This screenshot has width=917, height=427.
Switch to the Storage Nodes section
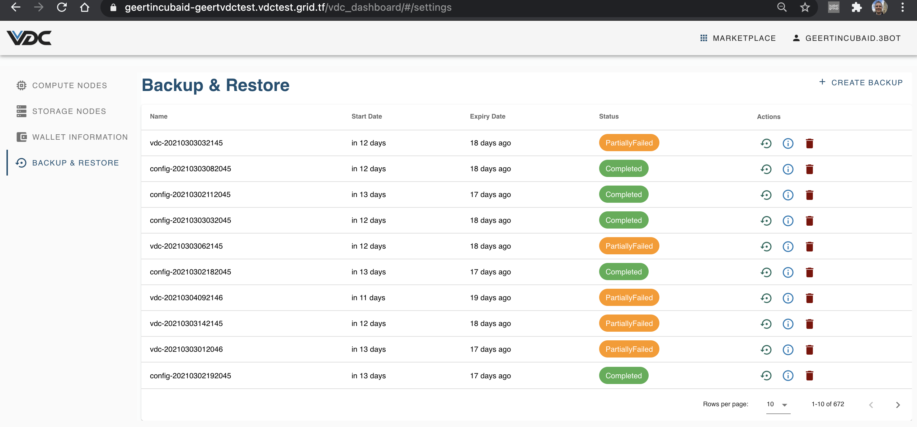[69, 111]
